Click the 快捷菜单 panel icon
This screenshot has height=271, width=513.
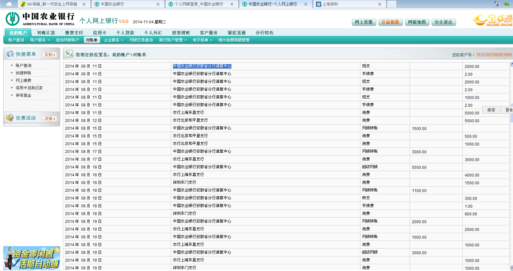[x=10, y=54]
